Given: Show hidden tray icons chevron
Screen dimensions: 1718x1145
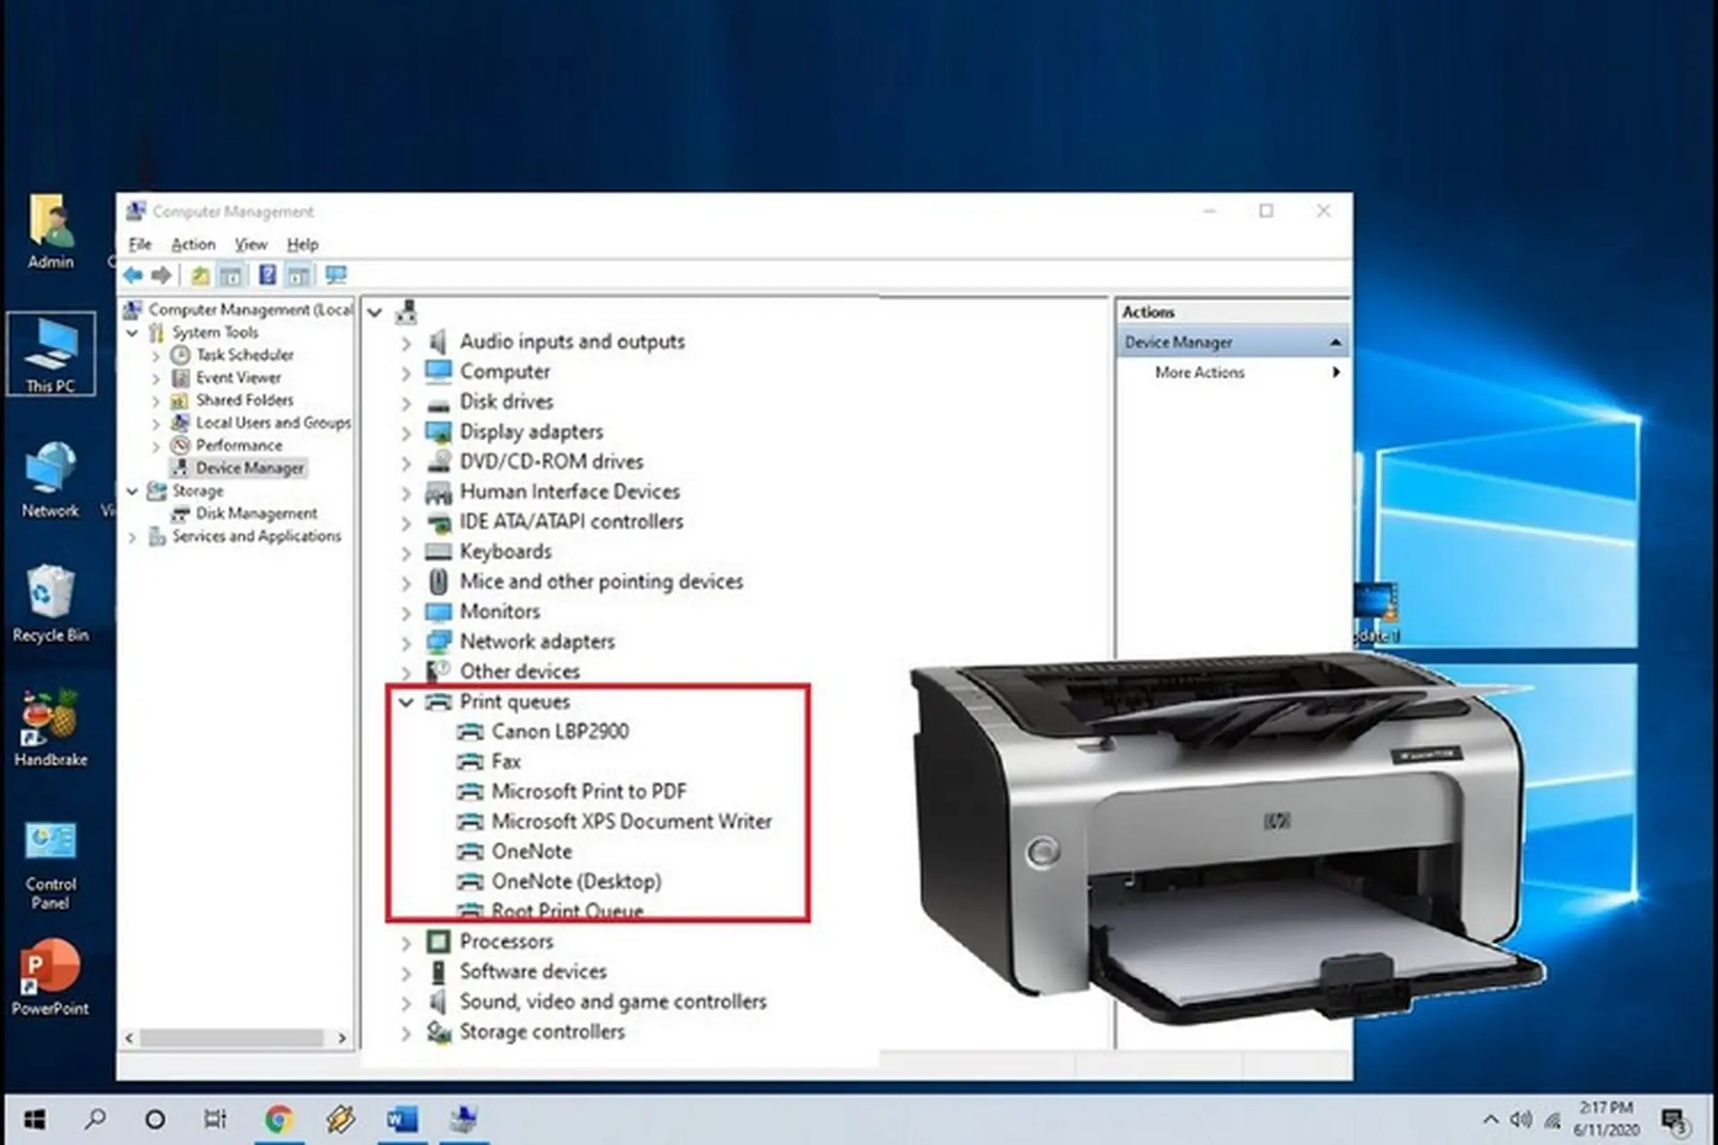Looking at the screenshot, I should pyautogui.click(x=1490, y=1119).
